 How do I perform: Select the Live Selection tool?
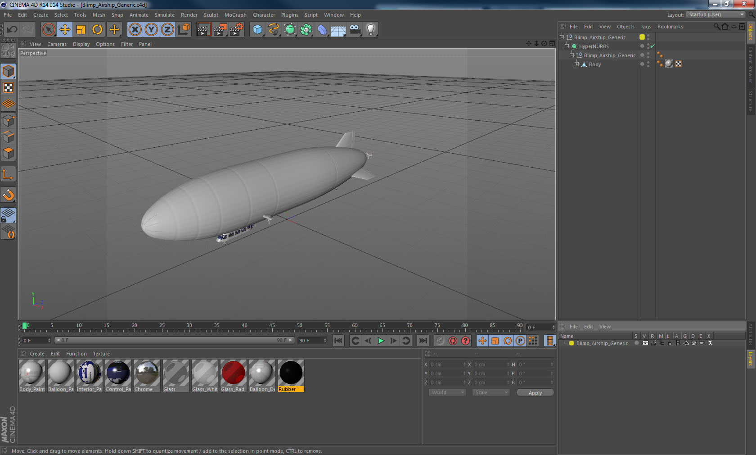coord(48,30)
